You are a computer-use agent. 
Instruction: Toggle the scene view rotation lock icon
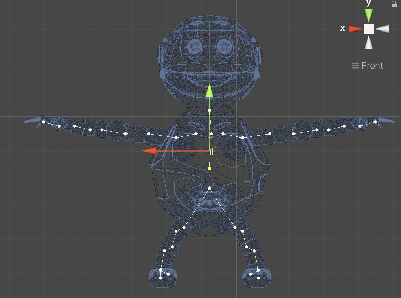(394, 4)
